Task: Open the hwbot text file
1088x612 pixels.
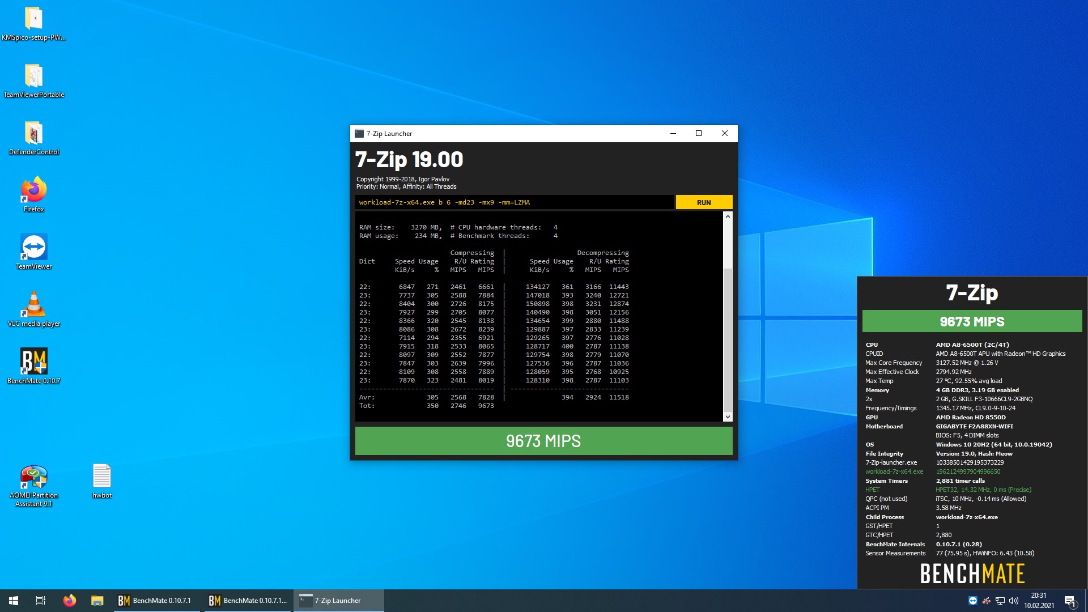Action: pyautogui.click(x=102, y=481)
